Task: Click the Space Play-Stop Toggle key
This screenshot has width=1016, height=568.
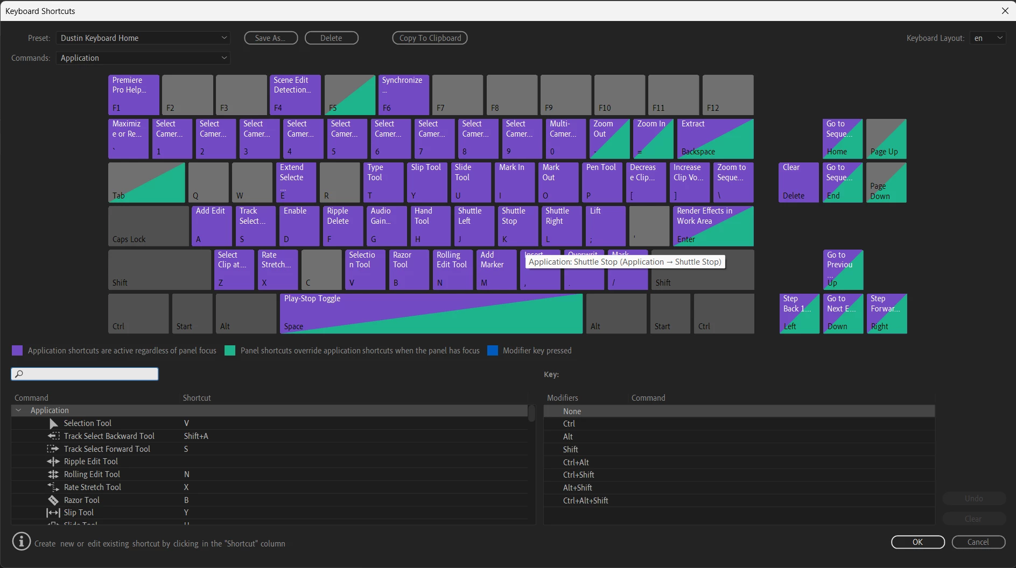Action: 431,313
